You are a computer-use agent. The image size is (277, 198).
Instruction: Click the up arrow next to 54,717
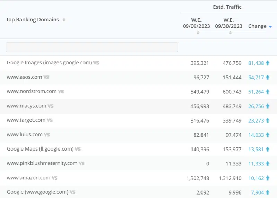[x=268, y=77]
